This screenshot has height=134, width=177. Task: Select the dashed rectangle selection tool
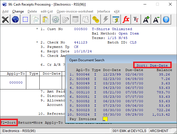pyautogui.click(x=25, y=20)
